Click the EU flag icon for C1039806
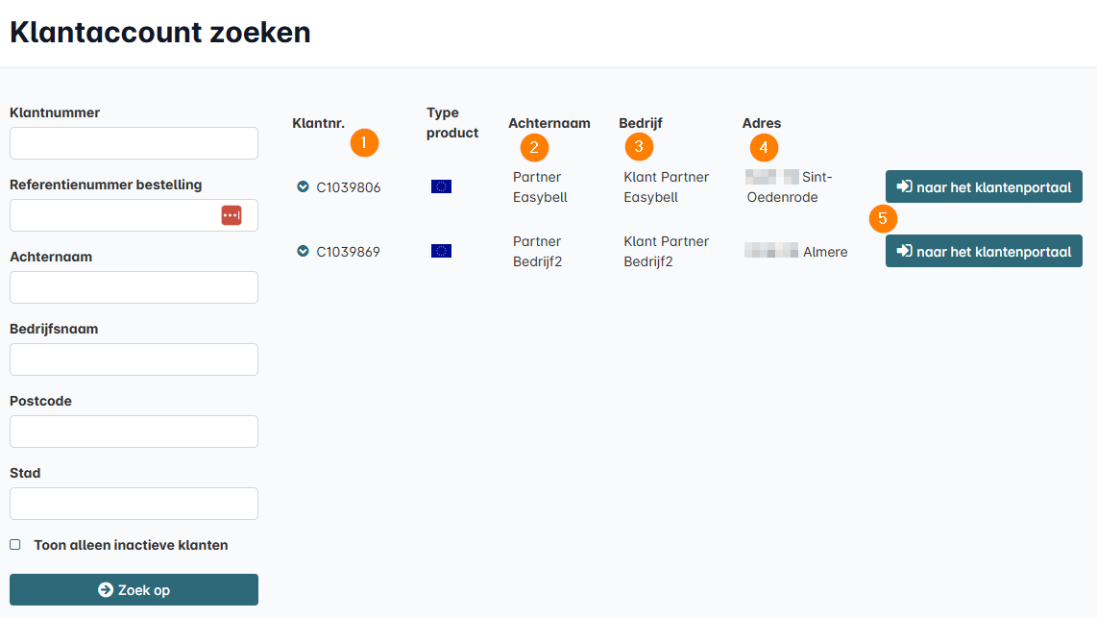Image resolution: width=1097 pixels, height=618 pixels. click(x=441, y=186)
